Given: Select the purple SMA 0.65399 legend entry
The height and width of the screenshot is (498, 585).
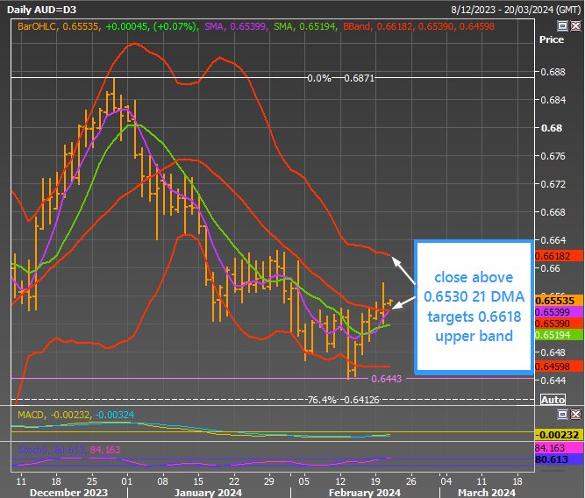Looking at the screenshot, I should (x=236, y=26).
